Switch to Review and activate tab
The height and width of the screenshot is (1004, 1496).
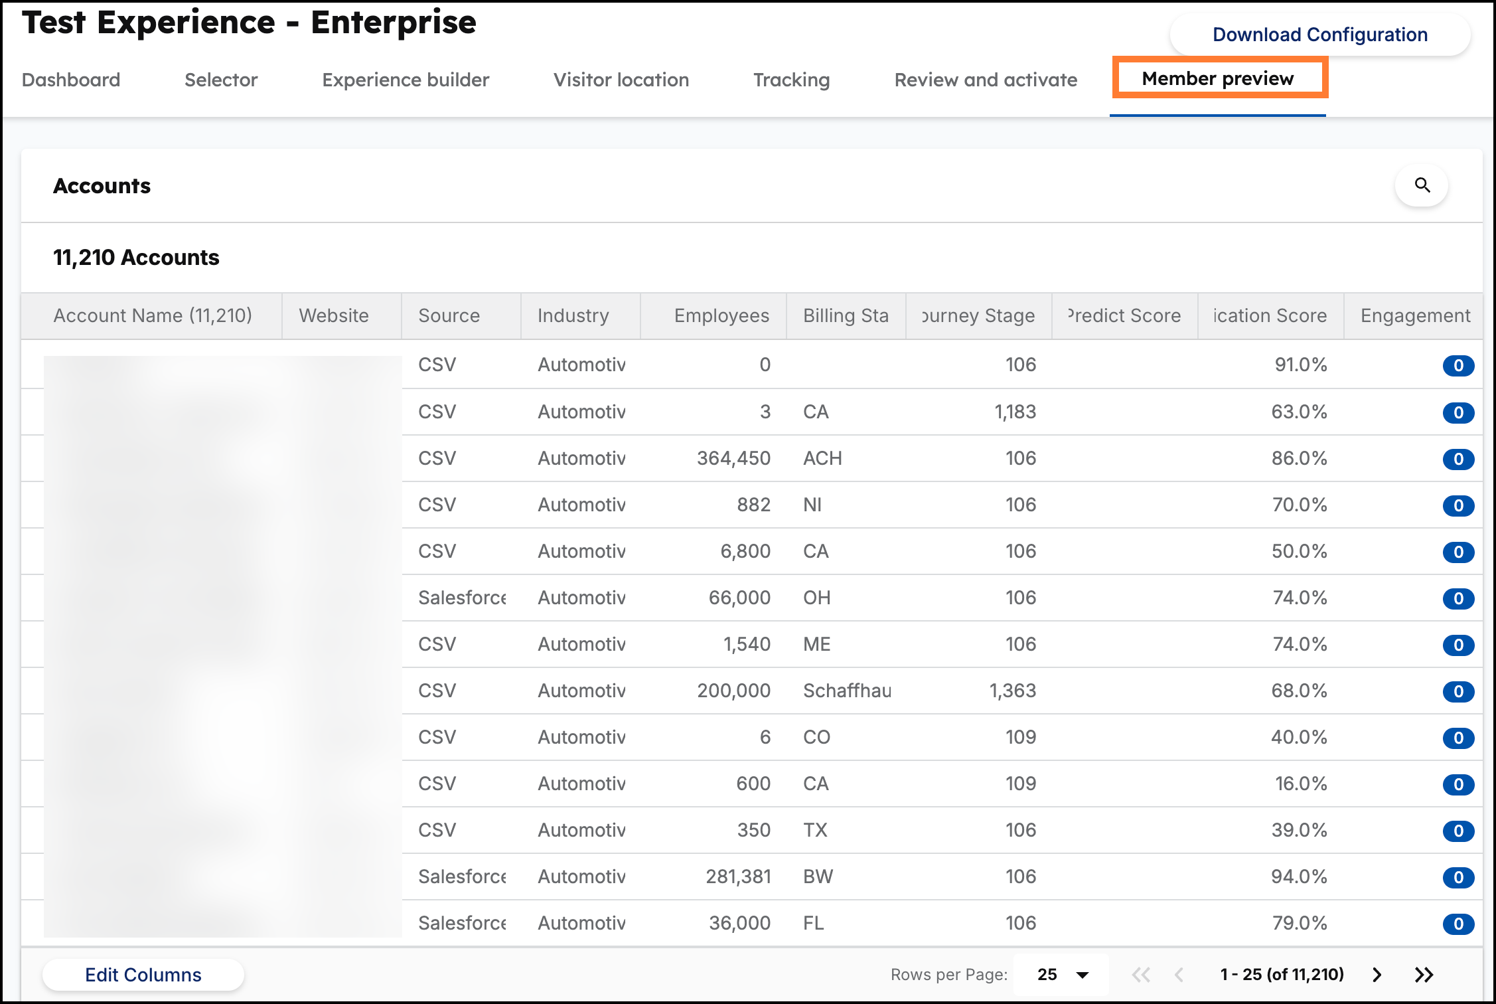[985, 80]
